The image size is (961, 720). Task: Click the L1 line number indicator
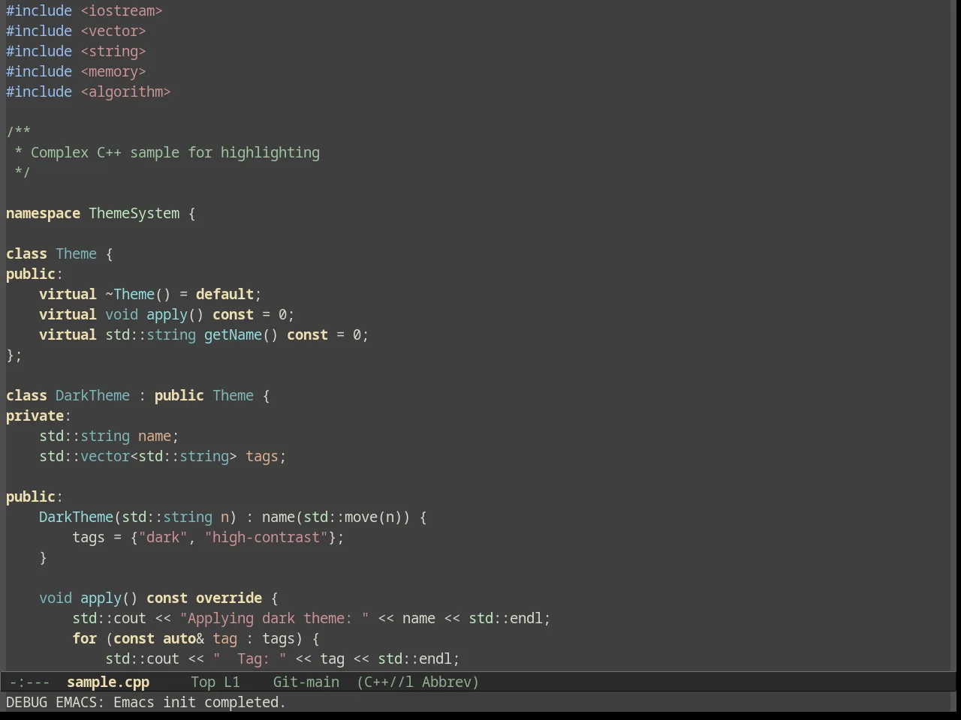click(x=232, y=682)
